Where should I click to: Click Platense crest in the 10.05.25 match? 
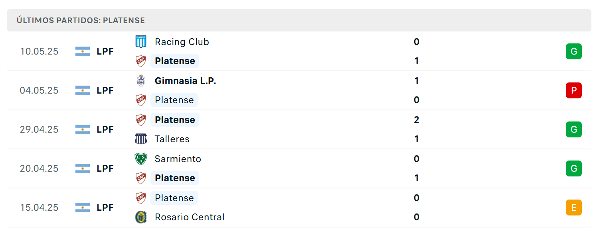tap(141, 61)
